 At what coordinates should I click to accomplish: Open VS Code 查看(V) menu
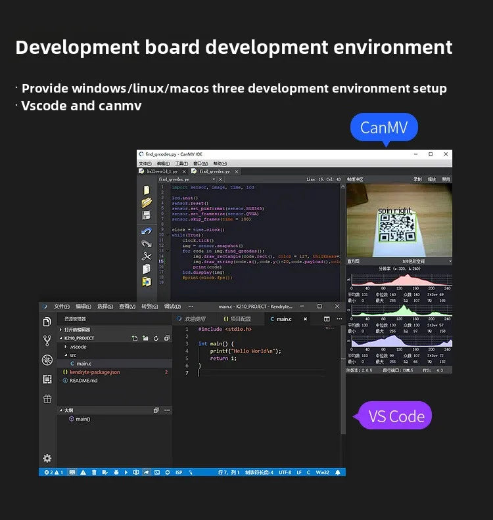(x=127, y=307)
